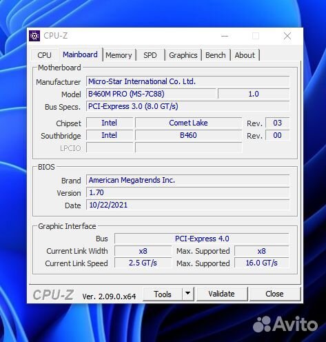Click the CPU-Z app icon in title bar
The image size is (326, 342).
tap(34, 36)
